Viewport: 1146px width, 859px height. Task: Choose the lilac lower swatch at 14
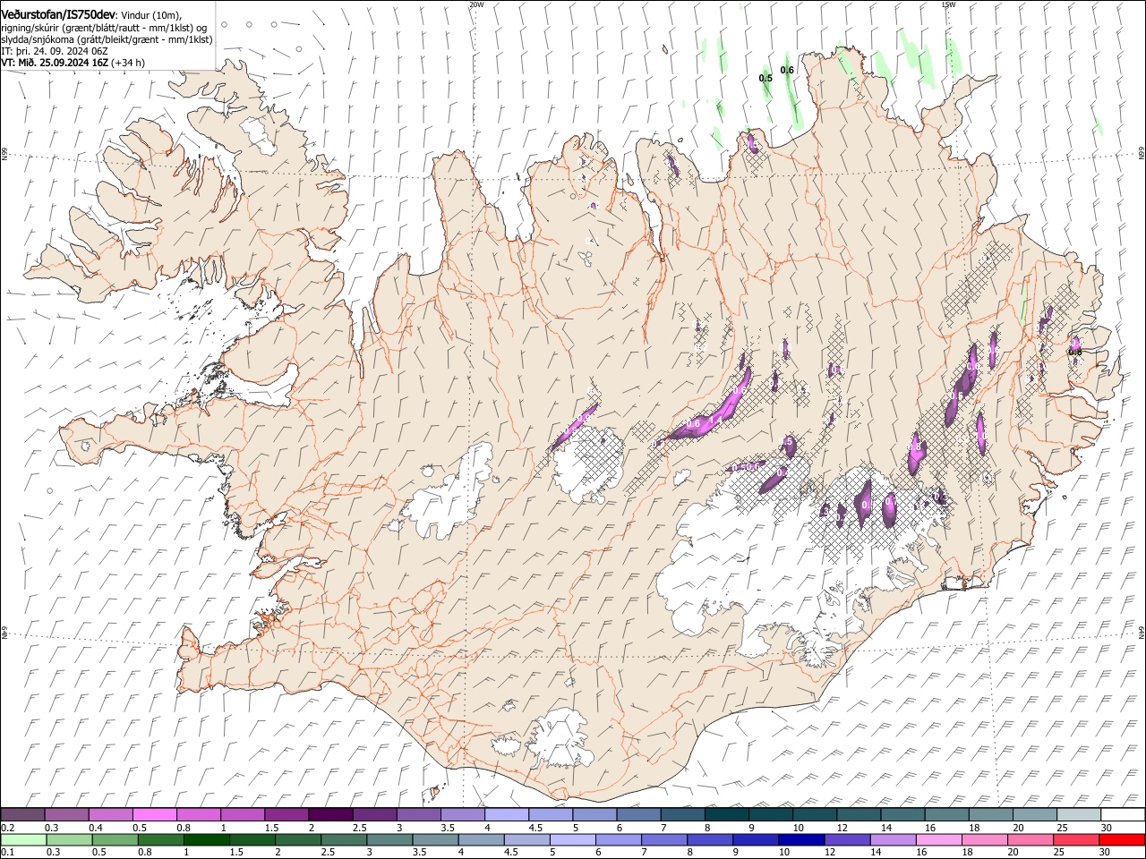(x=892, y=839)
